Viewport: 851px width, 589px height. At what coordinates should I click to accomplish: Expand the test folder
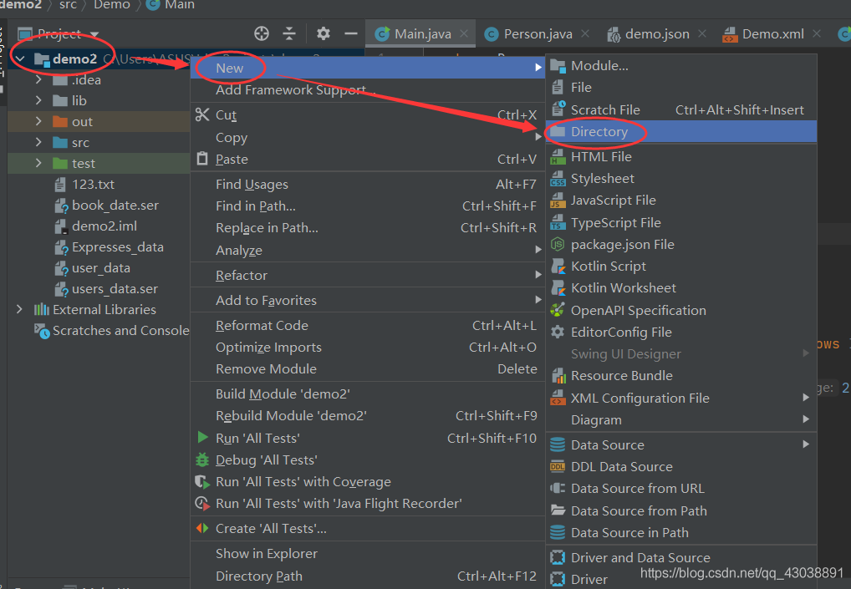tap(38, 163)
